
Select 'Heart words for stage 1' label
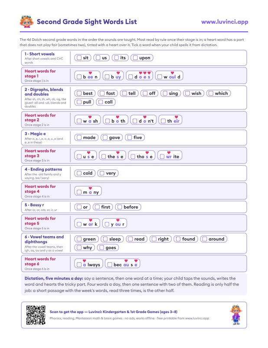coord(40,74)
